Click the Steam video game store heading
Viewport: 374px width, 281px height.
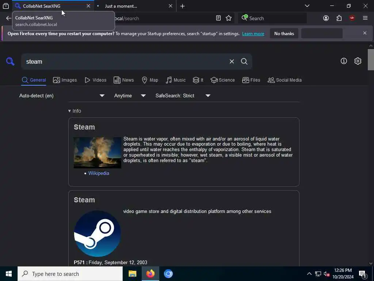84,200
